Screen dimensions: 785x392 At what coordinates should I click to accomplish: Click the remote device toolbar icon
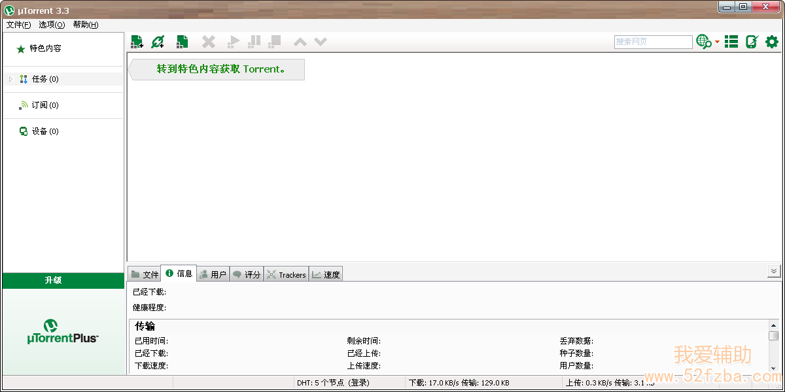coord(752,42)
